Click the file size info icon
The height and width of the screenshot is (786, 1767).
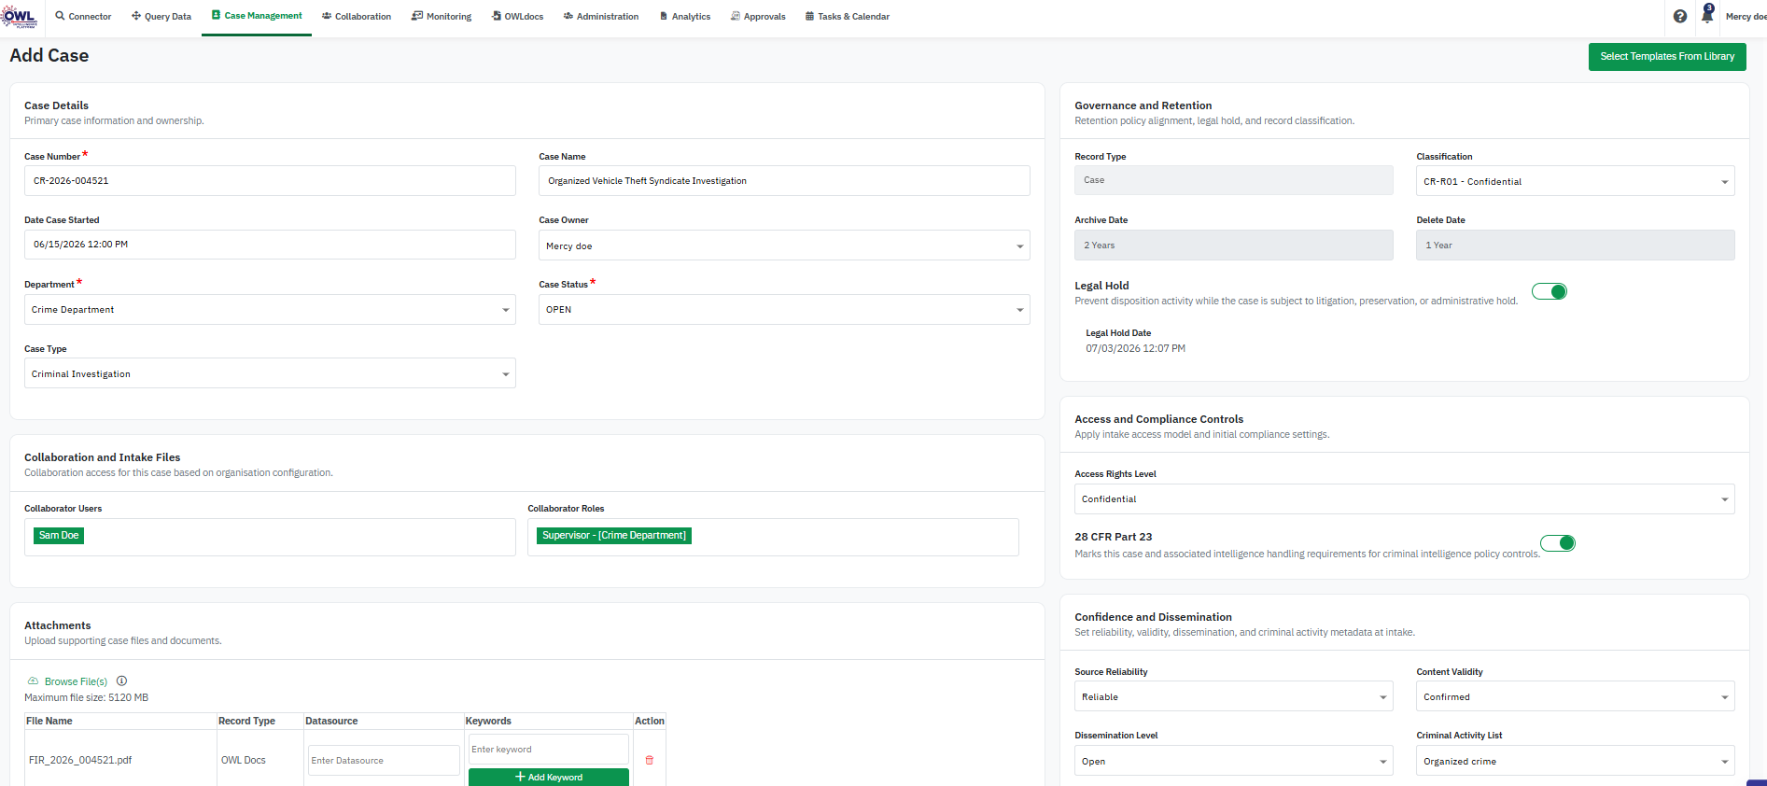(x=121, y=681)
